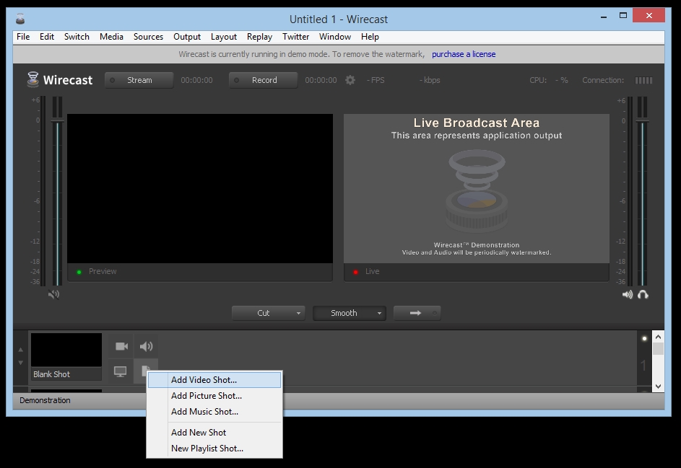Close the Wirecast window
Viewport: 681px width, 468px height.
(x=649, y=16)
